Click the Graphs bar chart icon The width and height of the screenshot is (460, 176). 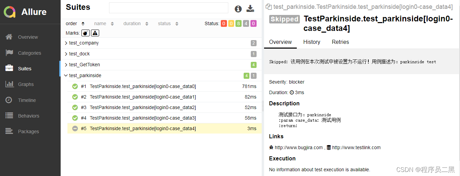pyautogui.click(x=9, y=84)
